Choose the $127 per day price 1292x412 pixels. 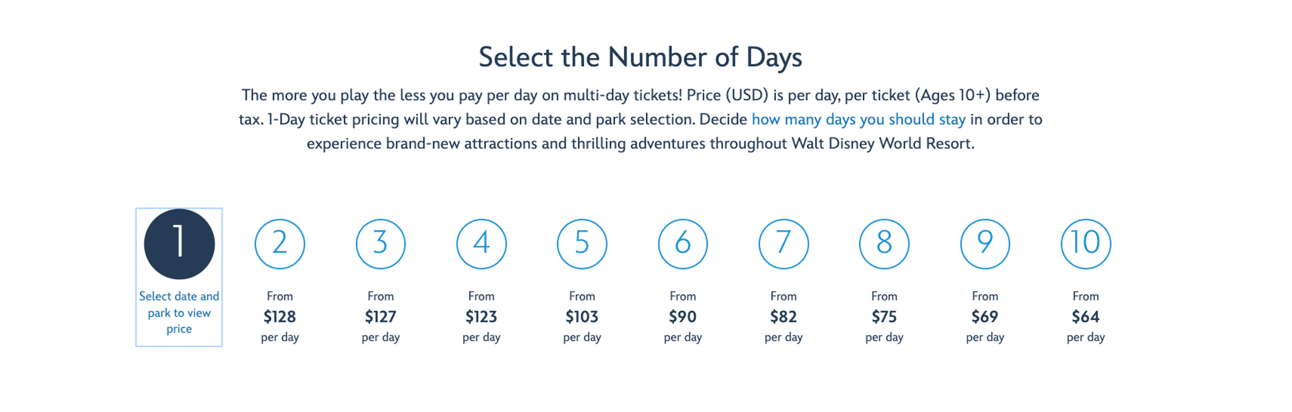[x=380, y=317]
